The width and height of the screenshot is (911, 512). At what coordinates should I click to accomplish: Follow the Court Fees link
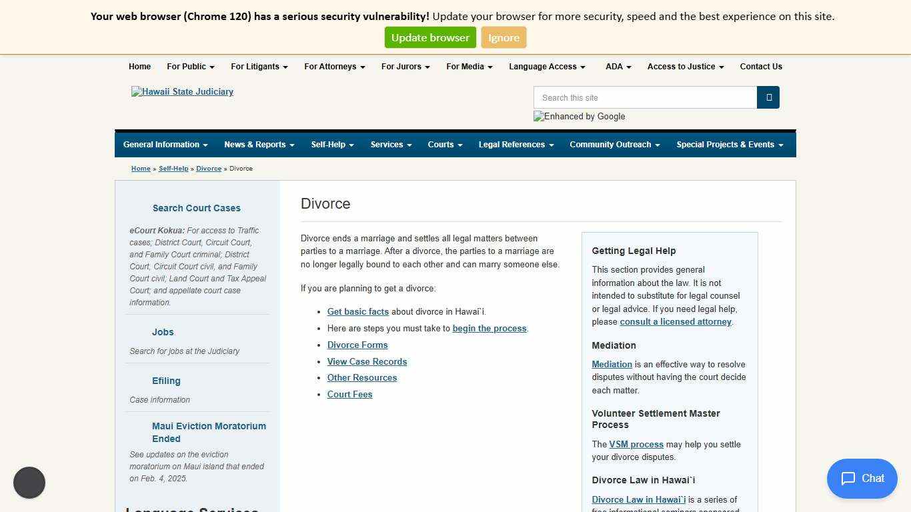(x=349, y=395)
